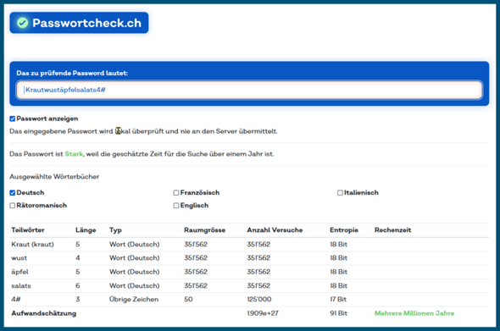Select the 'salats' table cell
This screenshot has width=500, height=331.
point(21,286)
